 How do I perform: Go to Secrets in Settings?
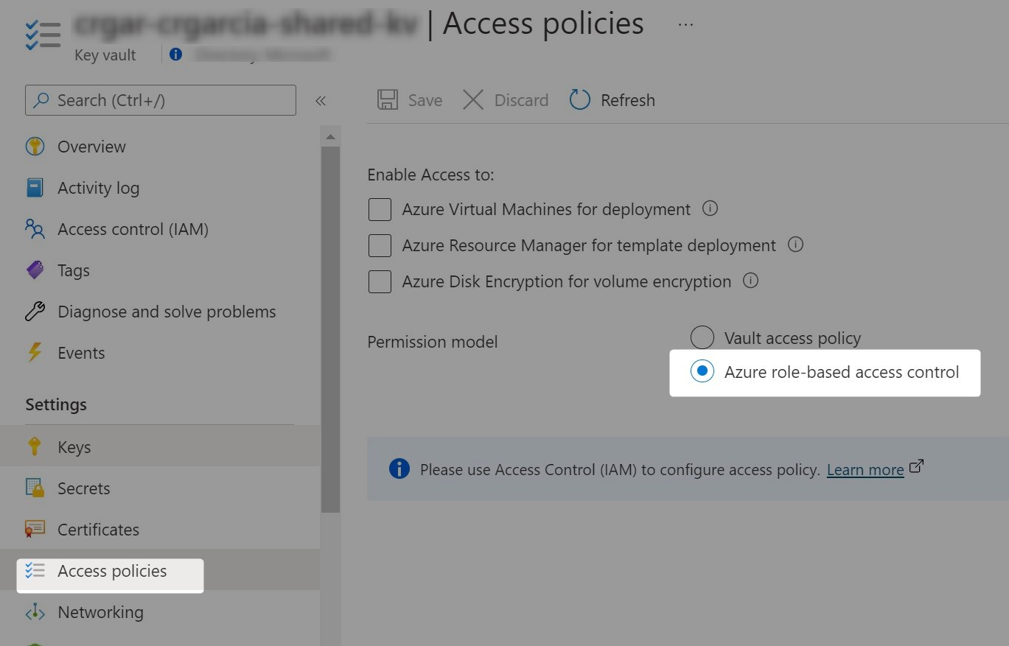83,488
